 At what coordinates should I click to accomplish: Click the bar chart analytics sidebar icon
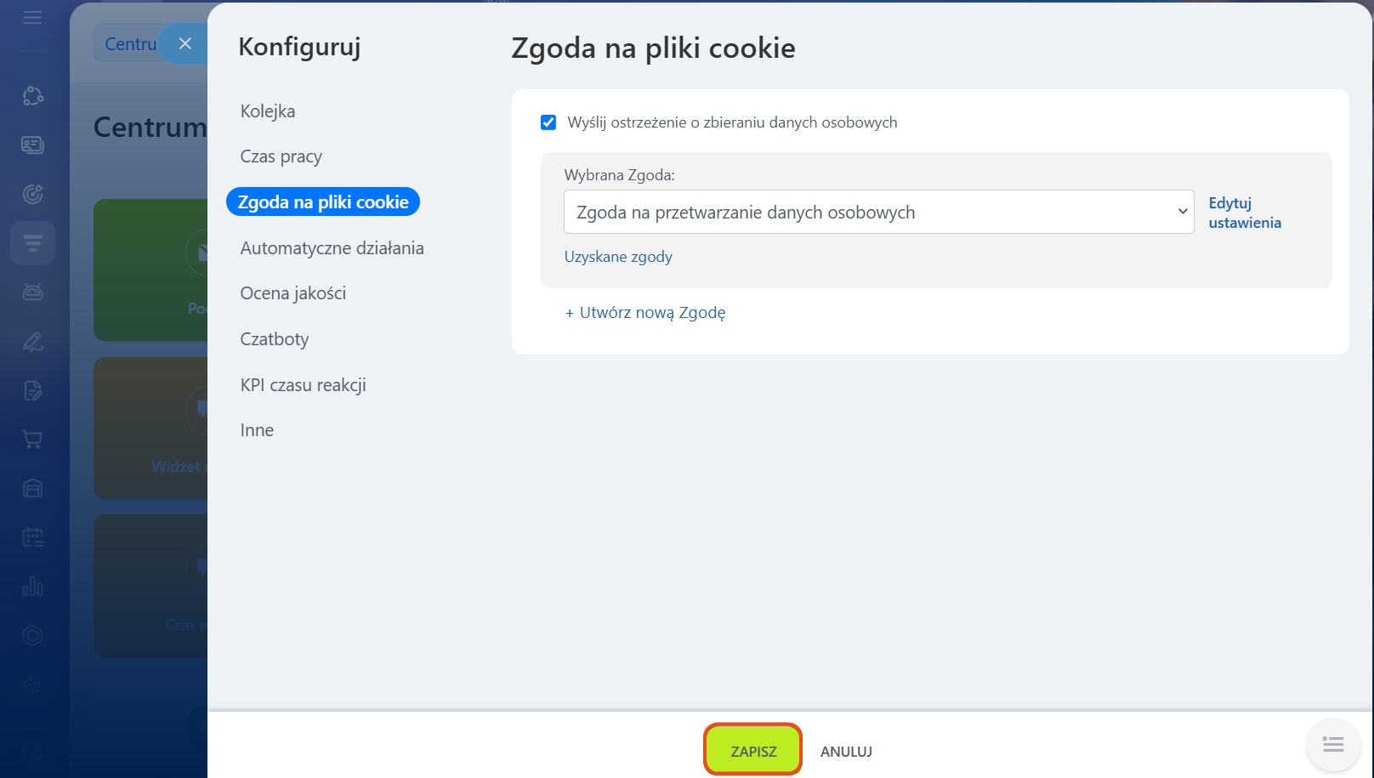[x=32, y=587]
